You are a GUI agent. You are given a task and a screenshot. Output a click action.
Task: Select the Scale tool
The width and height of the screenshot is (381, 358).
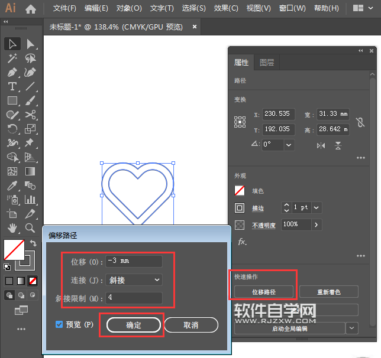pos(30,129)
